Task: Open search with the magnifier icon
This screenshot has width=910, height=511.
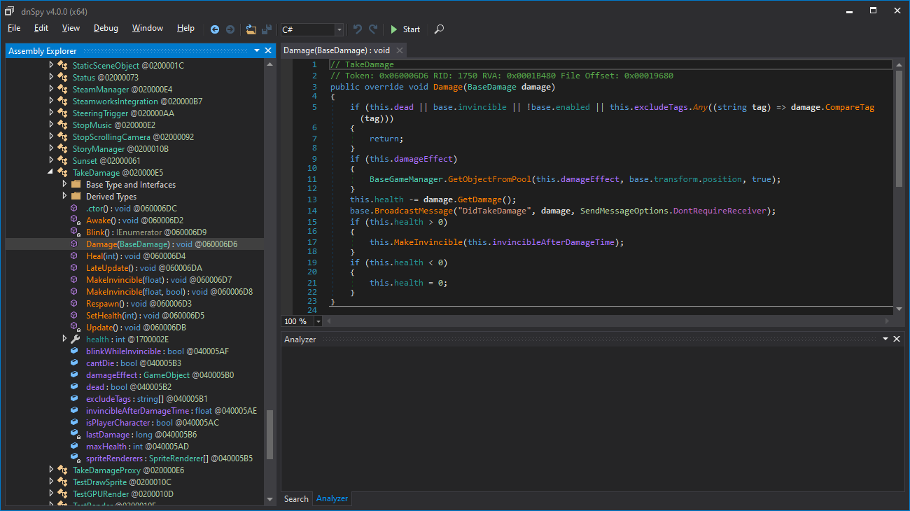Action: pos(439,29)
